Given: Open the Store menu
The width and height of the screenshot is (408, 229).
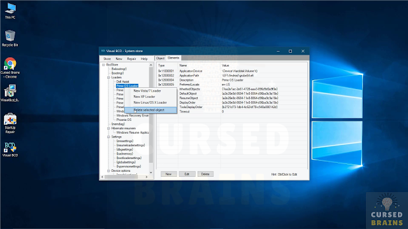Looking at the screenshot, I should pyautogui.click(x=107, y=59).
